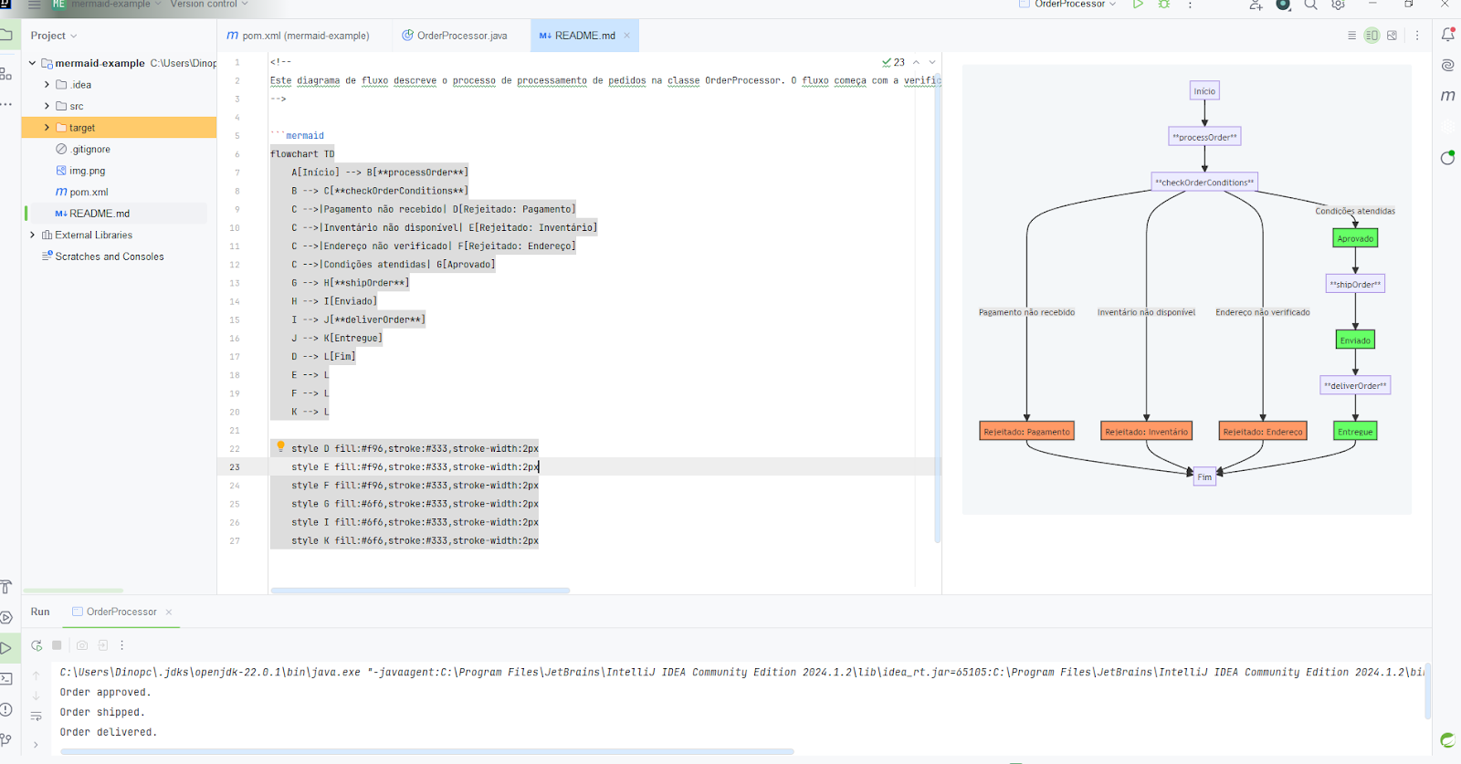Open the Terminal tool window
Screen dimensions: 1461x764
6,678
